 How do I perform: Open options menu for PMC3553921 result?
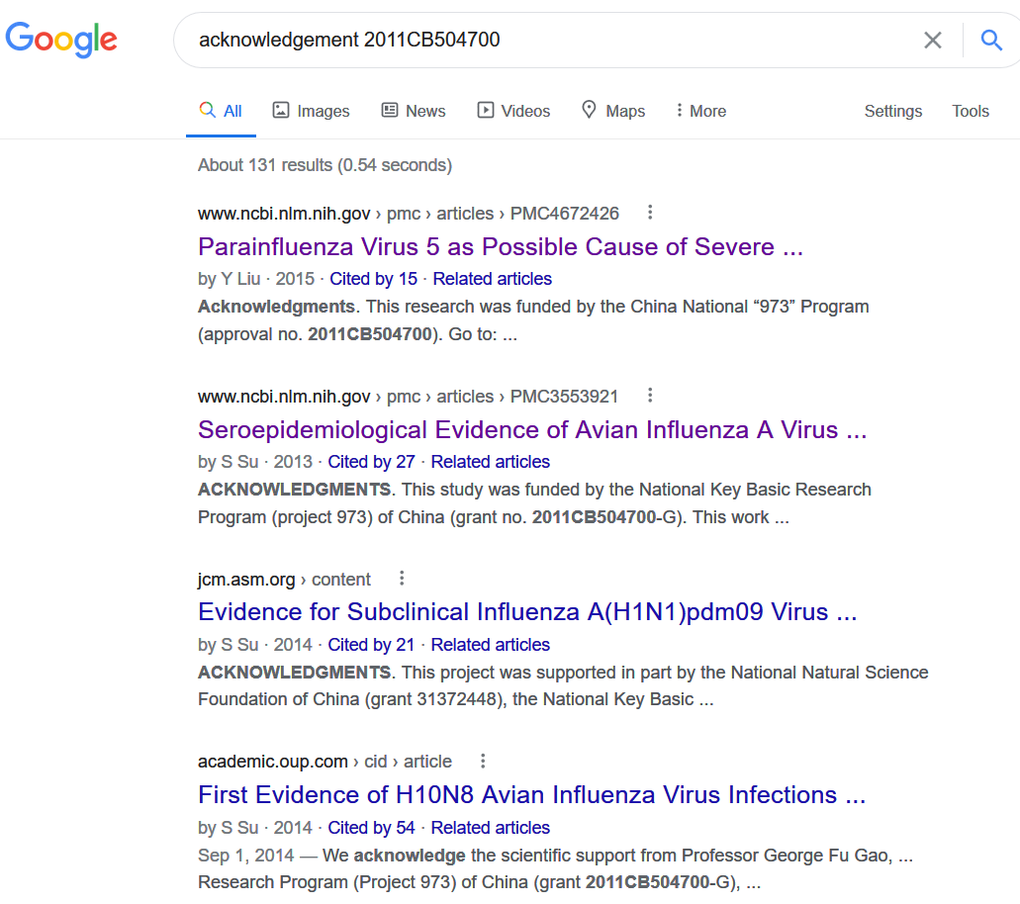click(650, 395)
